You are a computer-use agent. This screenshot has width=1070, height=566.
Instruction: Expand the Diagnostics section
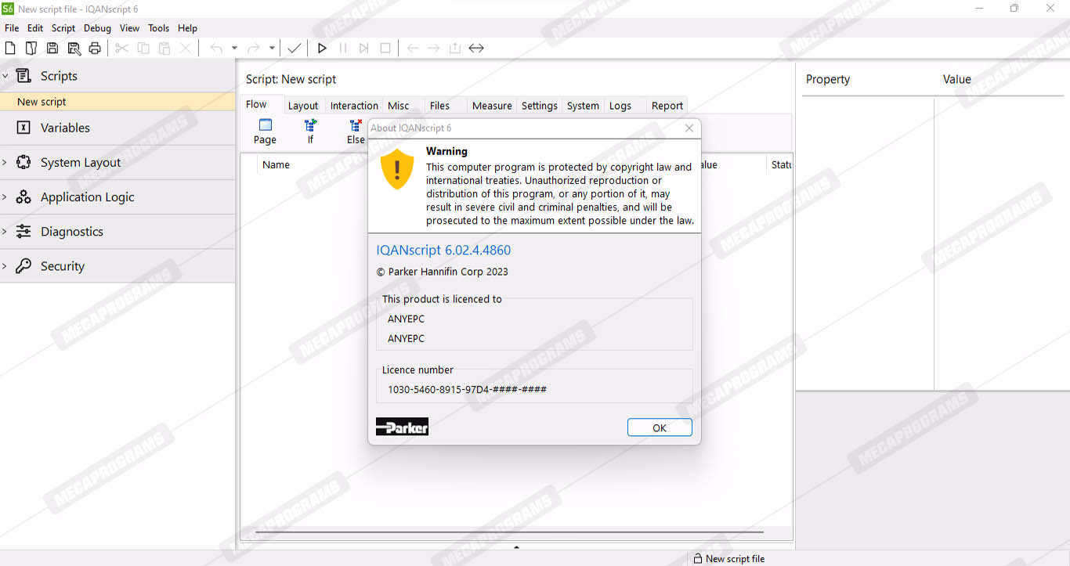tap(5, 232)
